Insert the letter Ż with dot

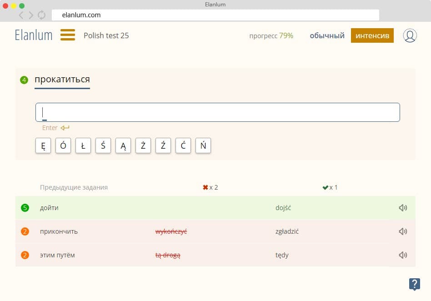[x=143, y=145]
